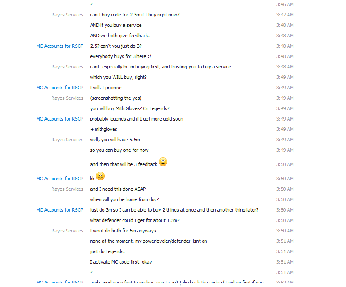Open sender 'MC Accounts for RSGP' beside 'just do 3m'
The height and width of the screenshot is (287, 346).
coord(60,210)
